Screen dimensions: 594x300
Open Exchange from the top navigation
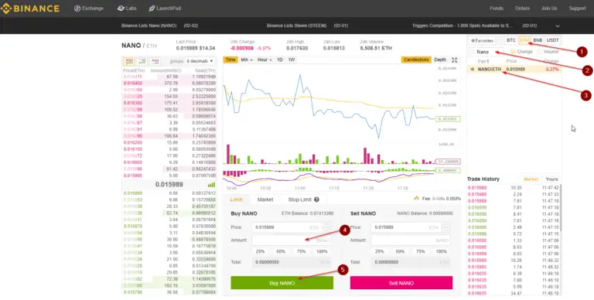(89, 9)
